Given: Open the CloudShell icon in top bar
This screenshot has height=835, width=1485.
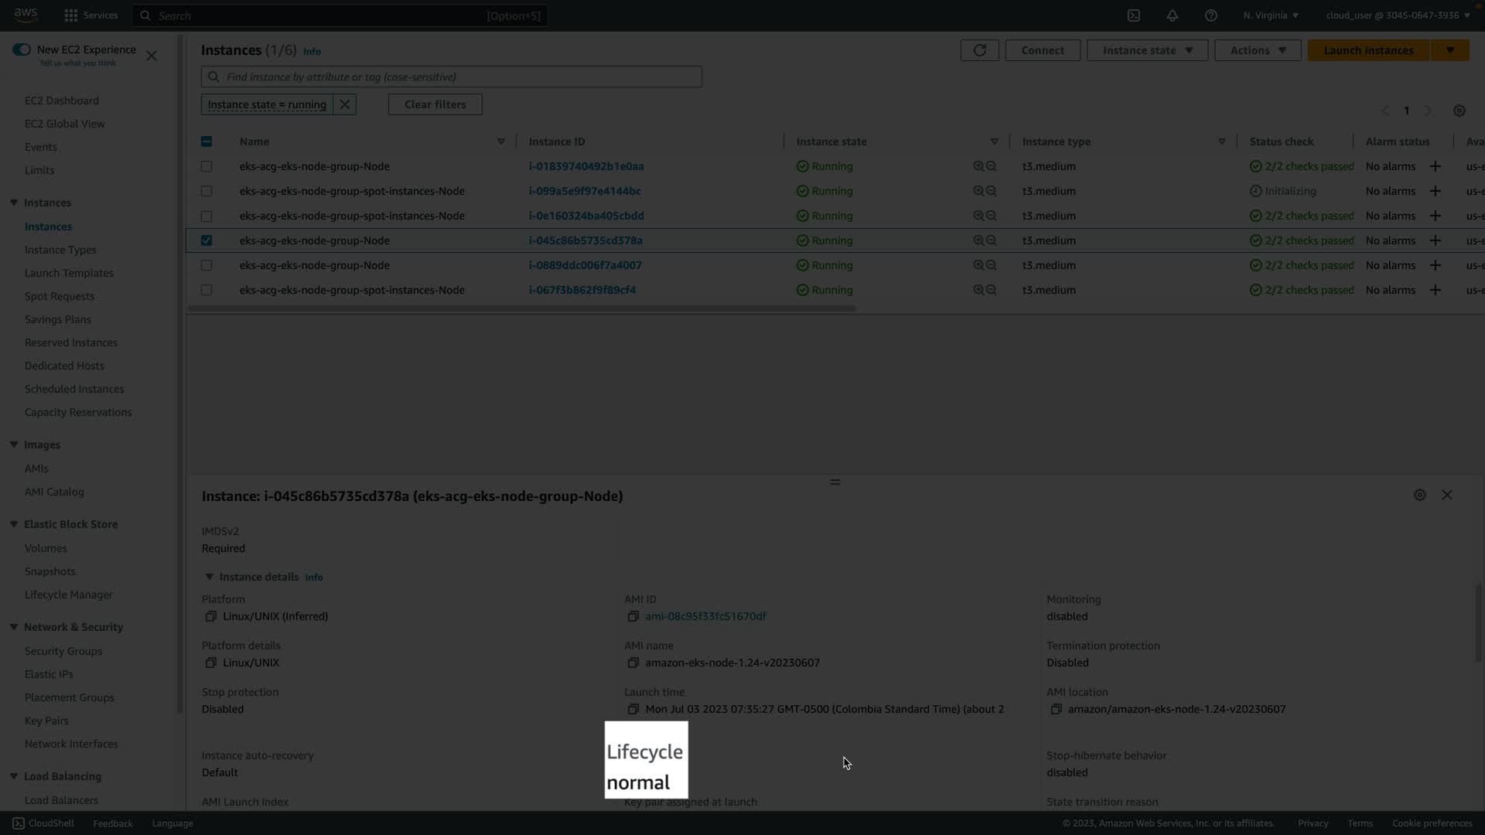Looking at the screenshot, I should [x=1133, y=15].
